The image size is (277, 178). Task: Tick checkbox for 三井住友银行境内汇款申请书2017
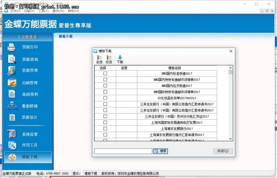click(x=105, y=104)
